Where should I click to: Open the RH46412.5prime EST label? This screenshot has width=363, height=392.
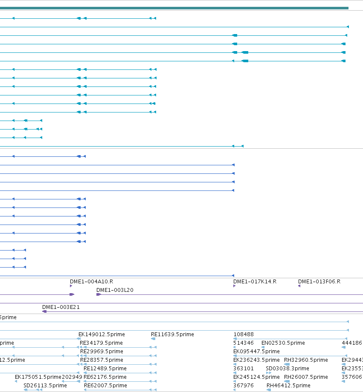tap(289, 385)
